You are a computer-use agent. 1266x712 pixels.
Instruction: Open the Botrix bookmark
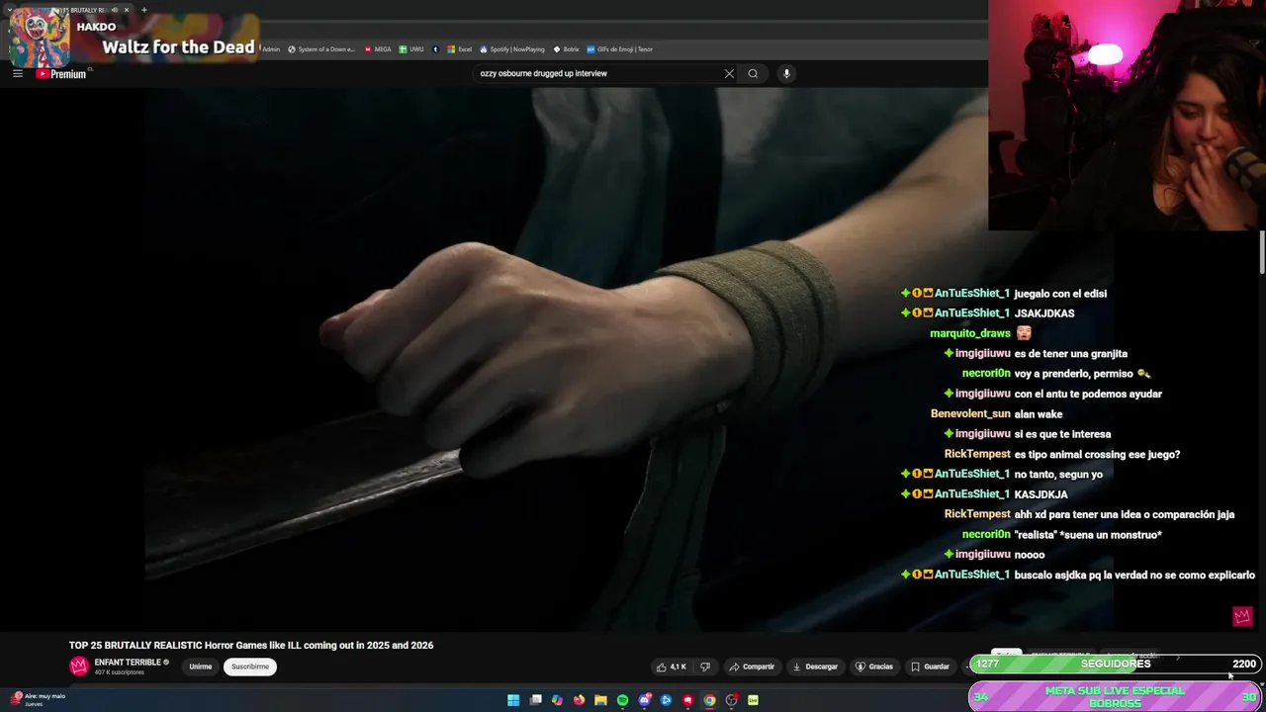pos(566,48)
